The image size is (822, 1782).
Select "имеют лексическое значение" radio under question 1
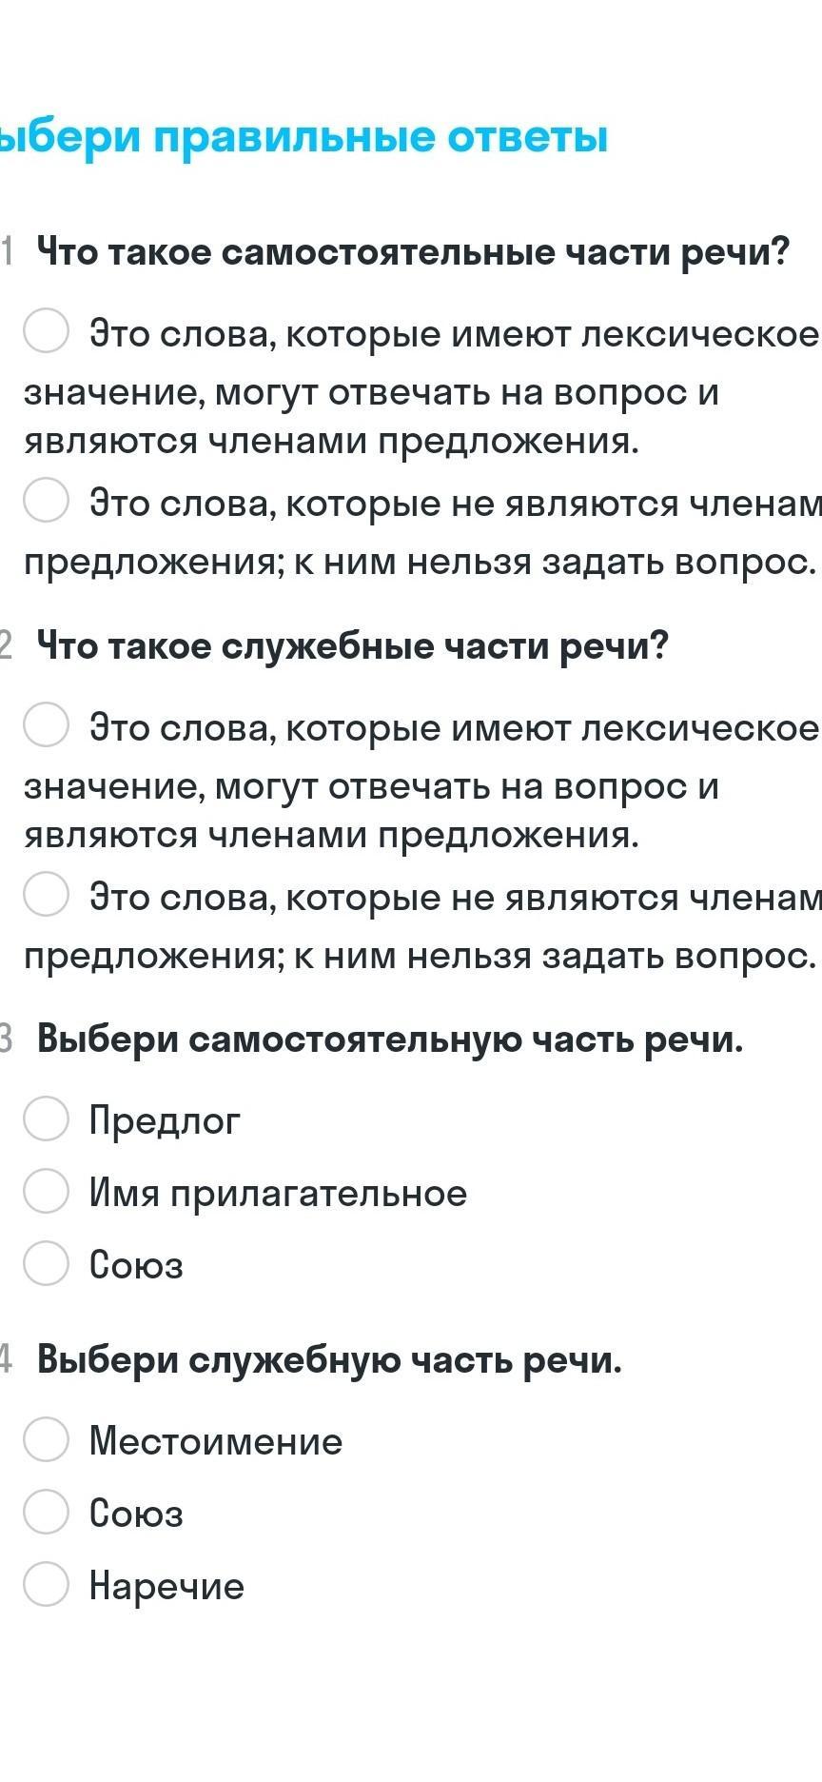pyautogui.click(x=46, y=330)
